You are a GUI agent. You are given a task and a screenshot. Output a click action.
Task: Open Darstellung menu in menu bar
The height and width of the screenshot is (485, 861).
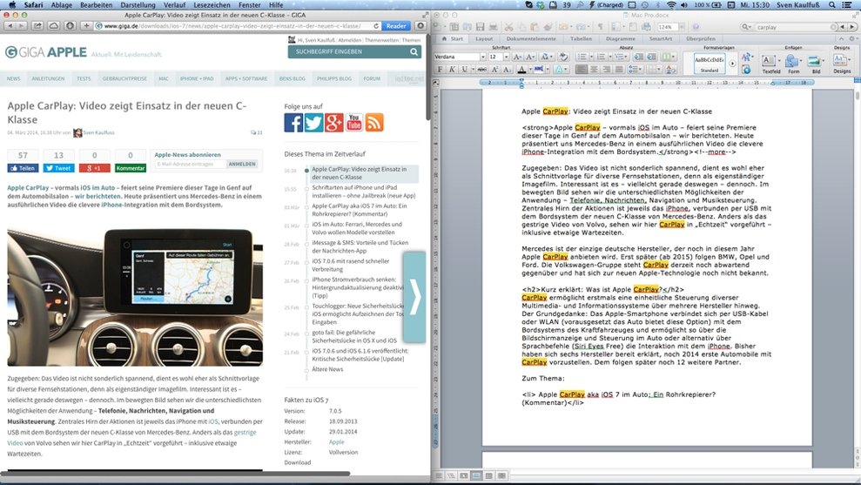pos(138,4)
